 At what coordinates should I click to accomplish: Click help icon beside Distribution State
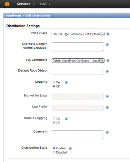(x=70, y=148)
